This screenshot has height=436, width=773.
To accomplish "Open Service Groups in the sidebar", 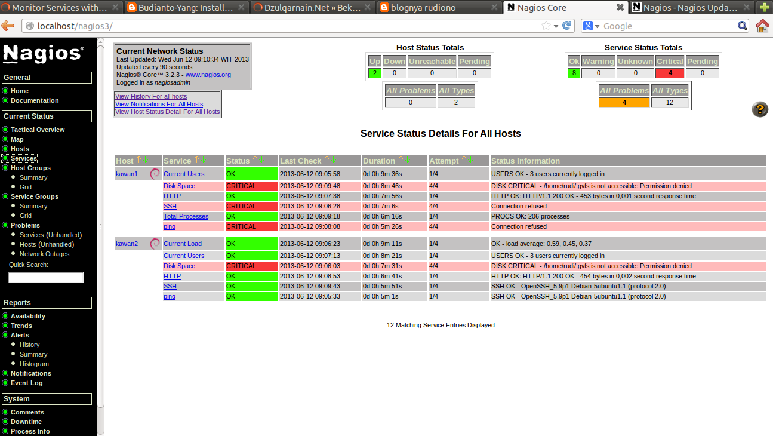I will pyautogui.click(x=35, y=196).
